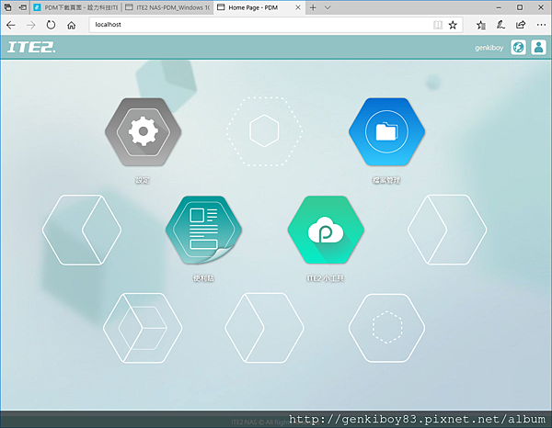Click the genkiboy username
552x428 pixels.
click(x=489, y=48)
